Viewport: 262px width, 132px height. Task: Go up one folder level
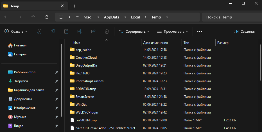pos(33,17)
